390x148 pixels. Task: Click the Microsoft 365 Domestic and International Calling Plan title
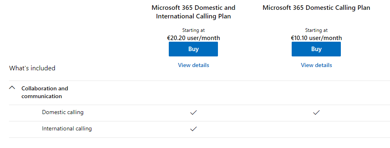[193, 12]
